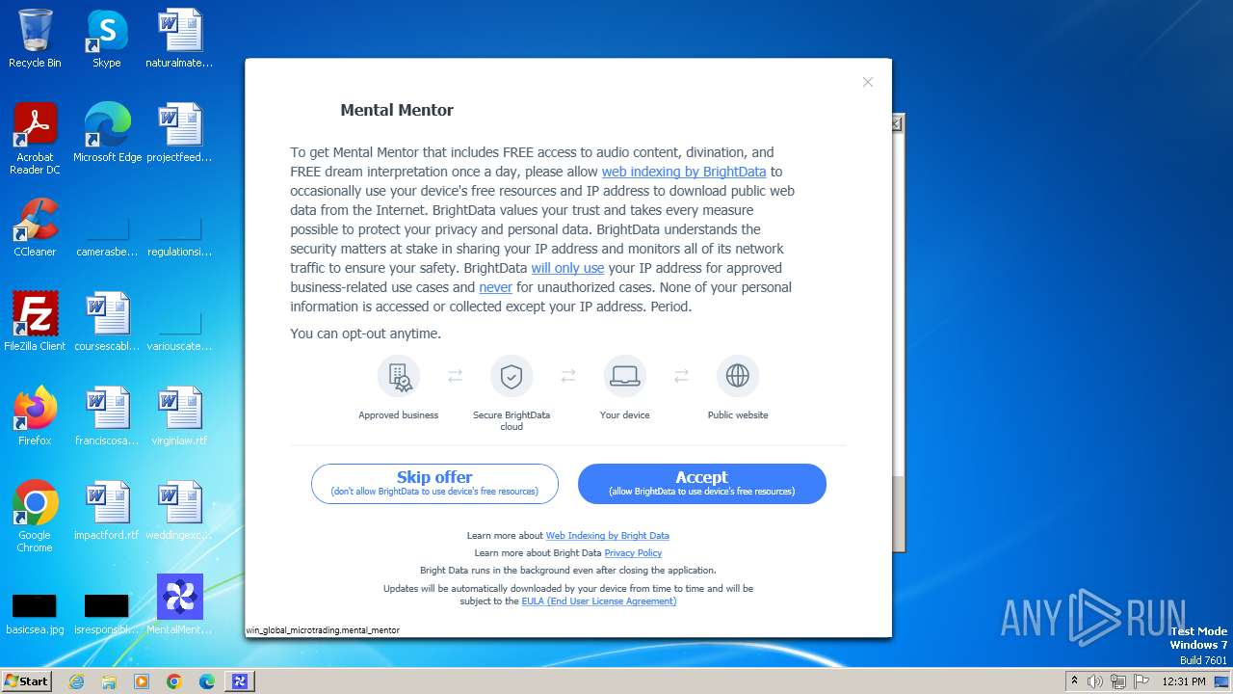Launch Internet Explorer from the taskbar
1233x694 pixels.
coord(76,681)
